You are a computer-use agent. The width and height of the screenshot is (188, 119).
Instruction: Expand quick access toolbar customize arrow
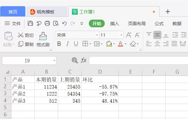coord(82,24)
